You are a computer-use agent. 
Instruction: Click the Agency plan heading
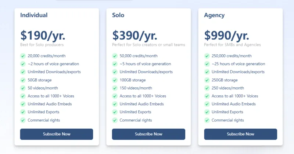click(215, 15)
